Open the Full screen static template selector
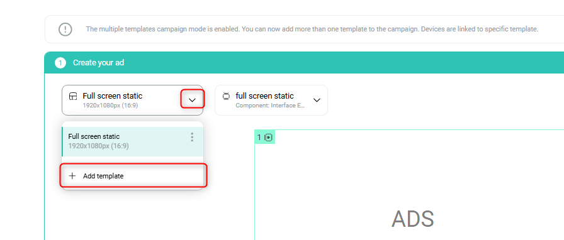The width and height of the screenshot is (564, 240). click(x=132, y=101)
